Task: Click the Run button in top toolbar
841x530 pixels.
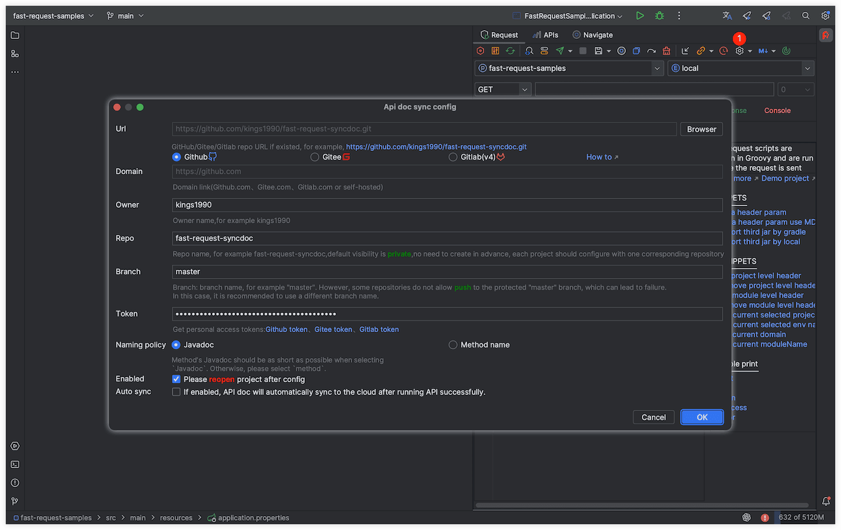Action: pos(640,16)
